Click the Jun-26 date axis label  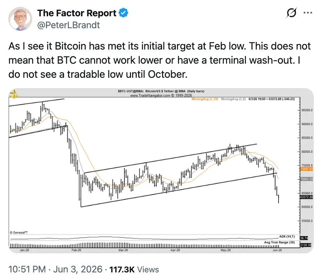tap(277, 250)
